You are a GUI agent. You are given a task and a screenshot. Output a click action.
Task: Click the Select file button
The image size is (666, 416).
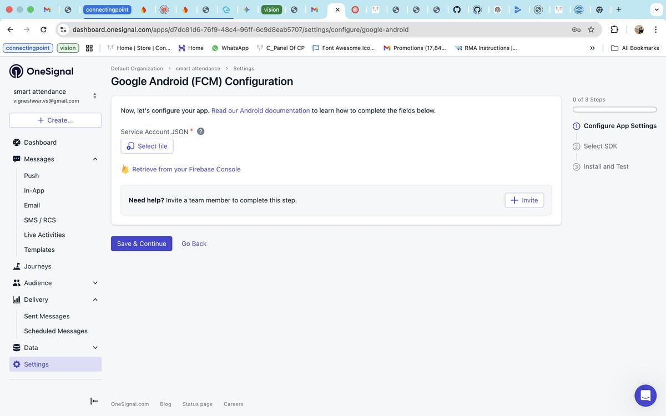(147, 146)
